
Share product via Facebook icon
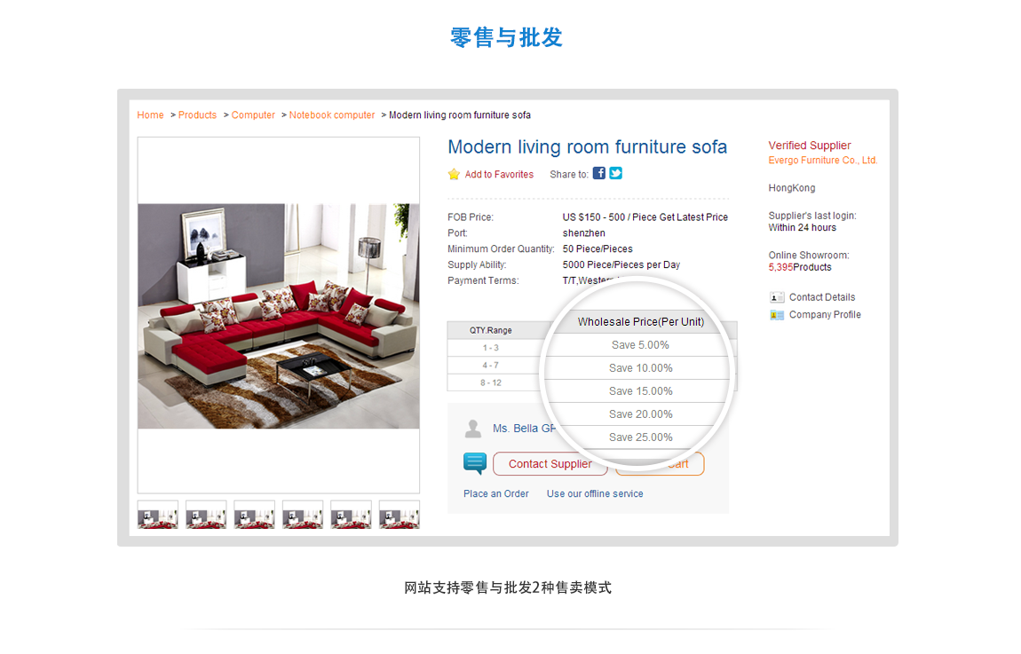(x=599, y=173)
